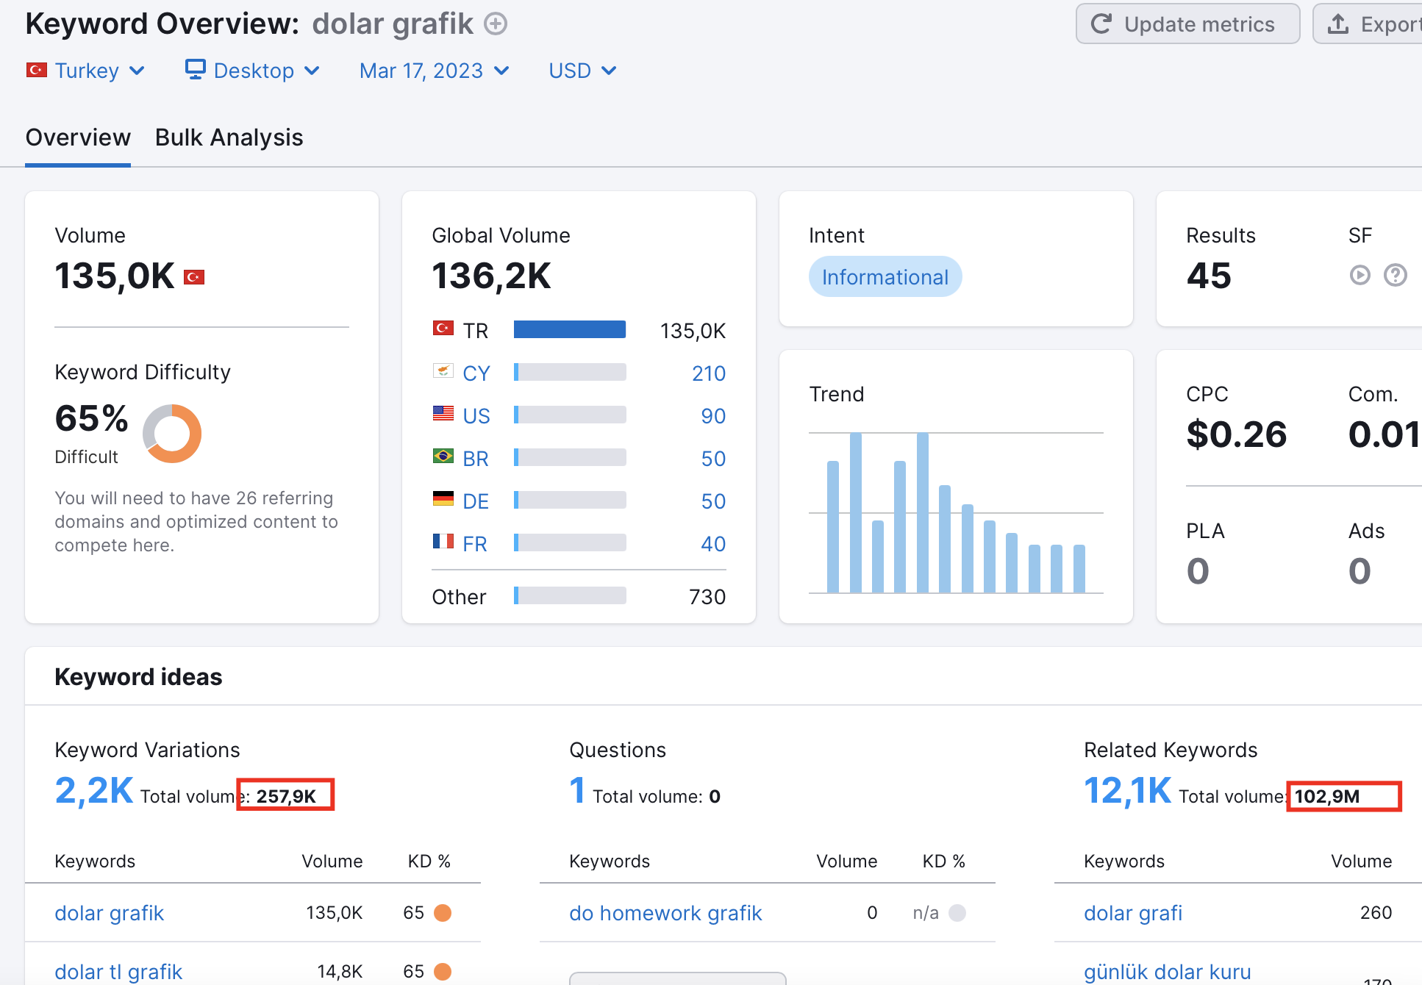
Task: Switch to the Bulk Analysis tab
Action: [229, 137]
